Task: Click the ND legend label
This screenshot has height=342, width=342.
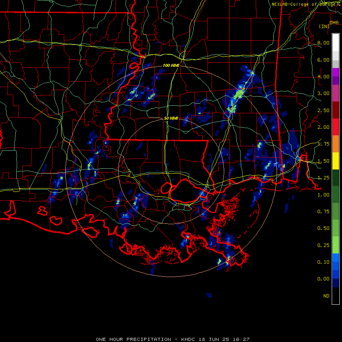Action: (x=326, y=296)
